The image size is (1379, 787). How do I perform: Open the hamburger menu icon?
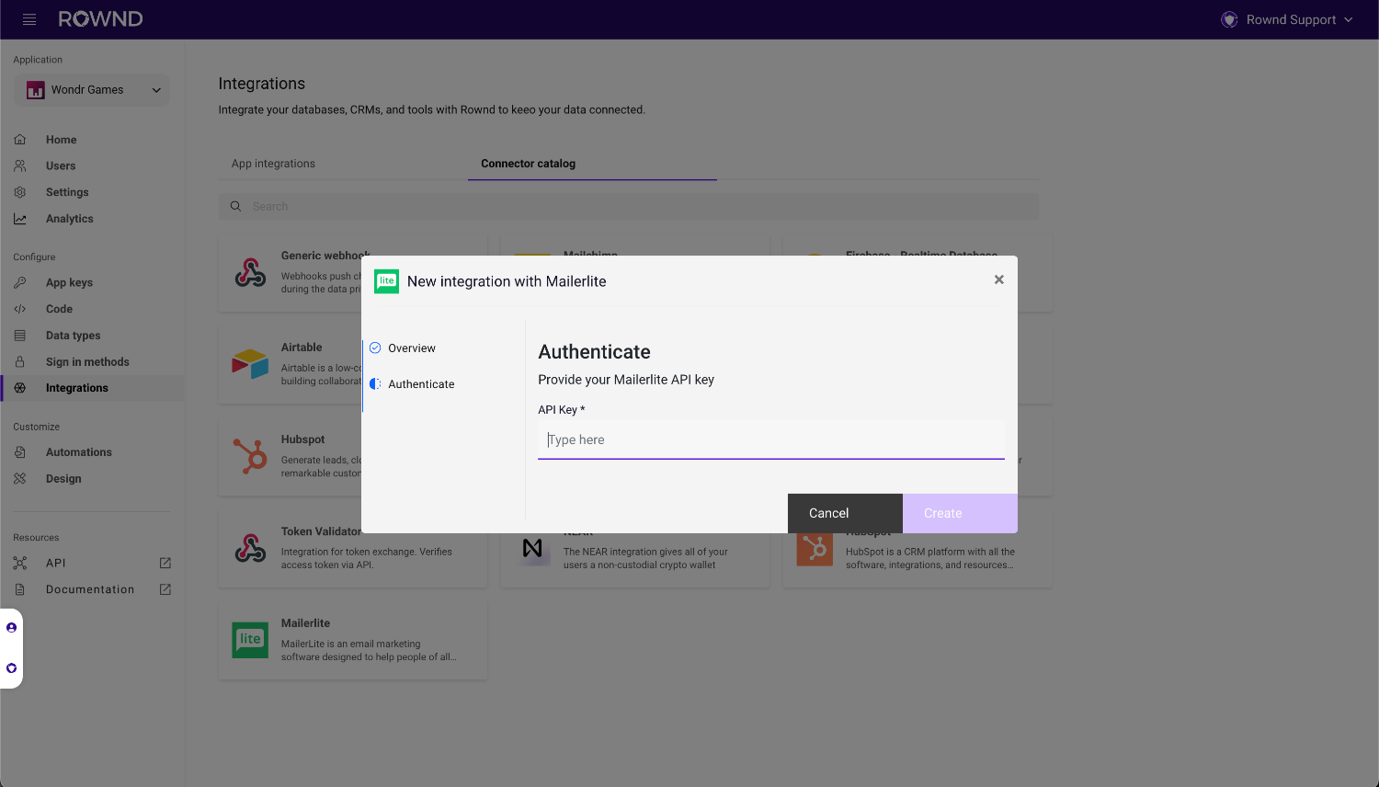click(29, 19)
